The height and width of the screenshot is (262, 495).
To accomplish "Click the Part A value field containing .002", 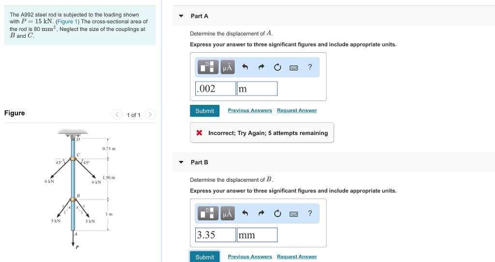I will tap(216, 88).
